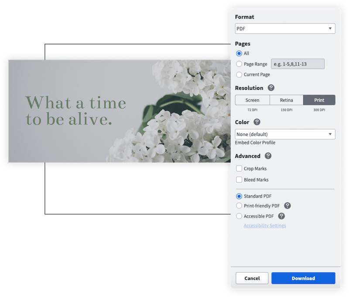Click the "What a time to be alive." text

(x=75, y=111)
